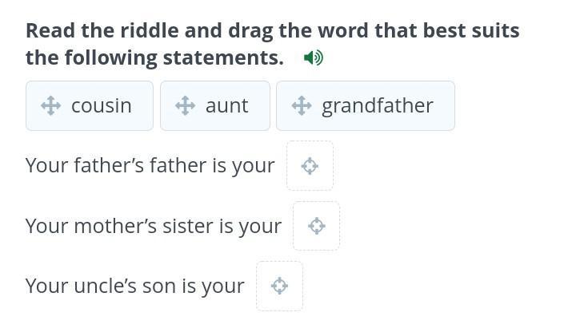Click the crosshair icon after "mother's sister is your"
The height and width of the screenshot is (336, 576).
(316, 226)
